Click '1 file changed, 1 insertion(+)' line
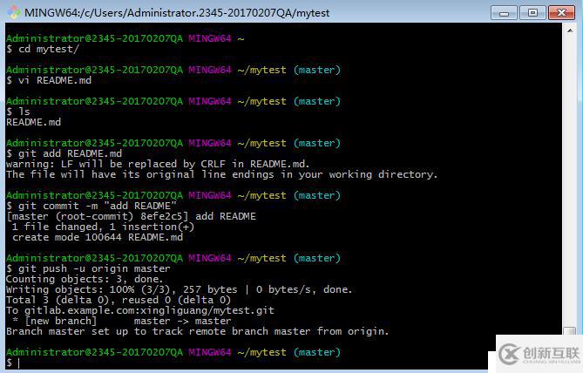583x373 pixels. (x=103, y=227)
